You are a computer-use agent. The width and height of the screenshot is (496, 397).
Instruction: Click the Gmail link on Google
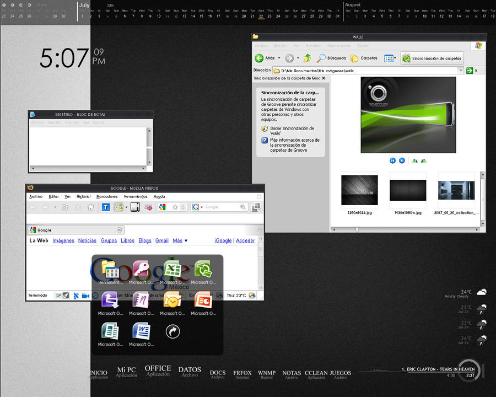(x=162, y=240)
